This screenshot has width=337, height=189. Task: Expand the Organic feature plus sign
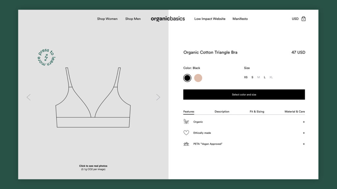pos(304,122)
